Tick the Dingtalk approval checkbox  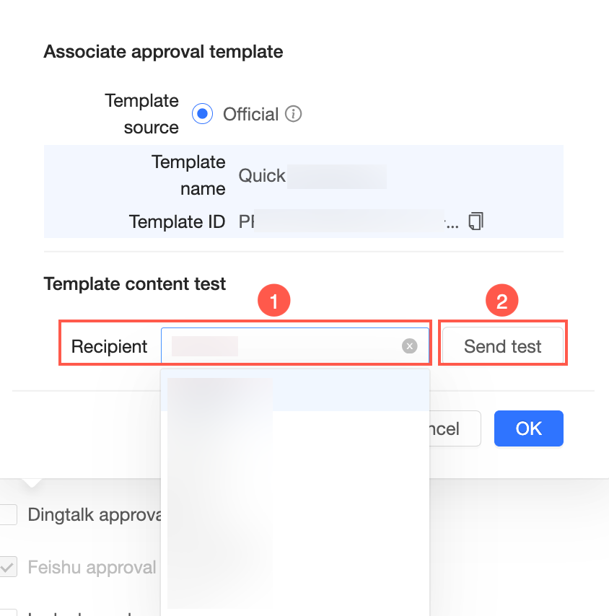tap(8, 515)
